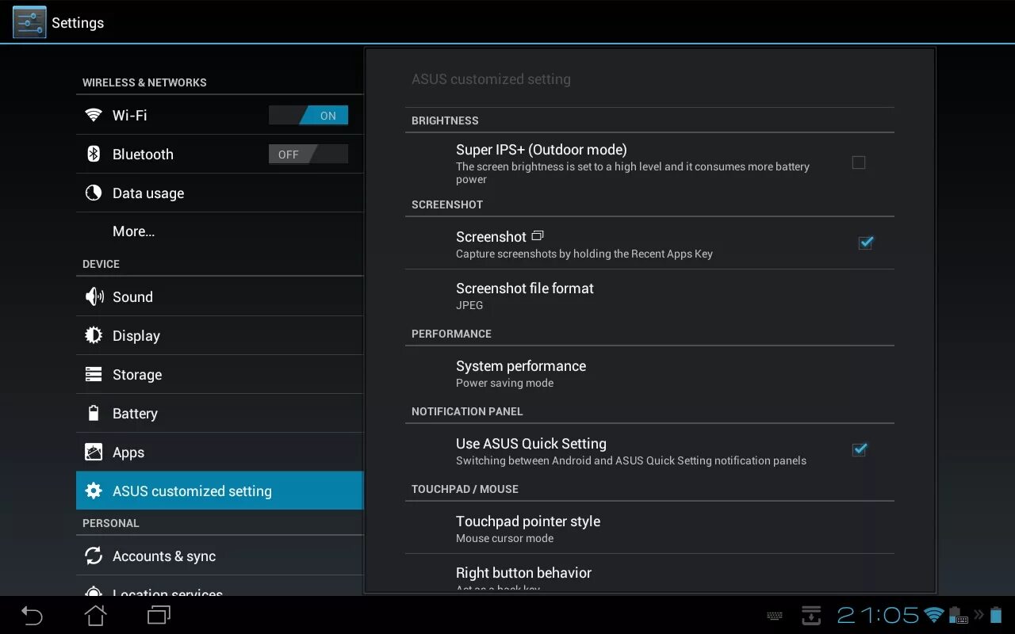Tap the Back navigation button
1015x634 pixels.
tap(32, 615)
